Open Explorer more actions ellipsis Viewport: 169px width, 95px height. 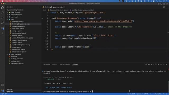[39, 7]
